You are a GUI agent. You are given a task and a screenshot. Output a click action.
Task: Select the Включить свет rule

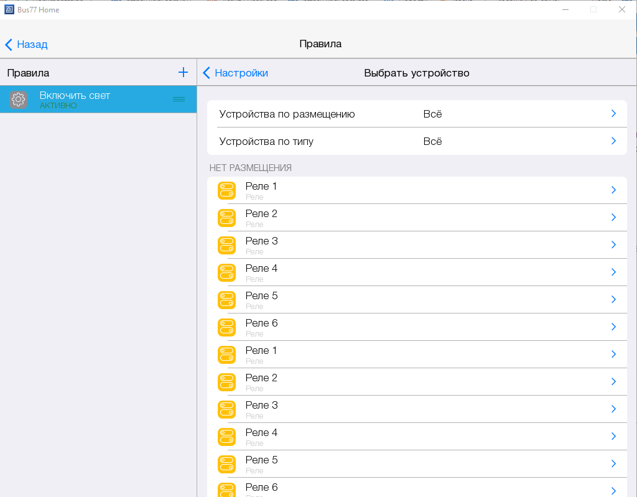click(x=75, y=100)
